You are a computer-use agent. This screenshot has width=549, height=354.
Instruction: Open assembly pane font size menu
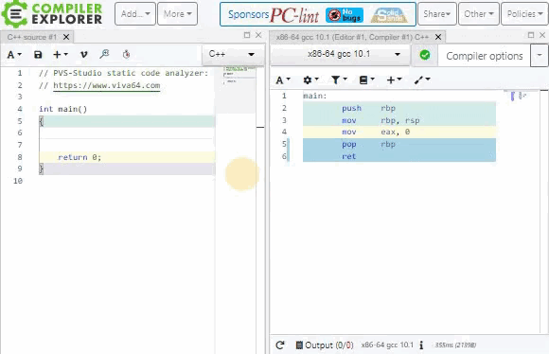[x=283, y=80]
